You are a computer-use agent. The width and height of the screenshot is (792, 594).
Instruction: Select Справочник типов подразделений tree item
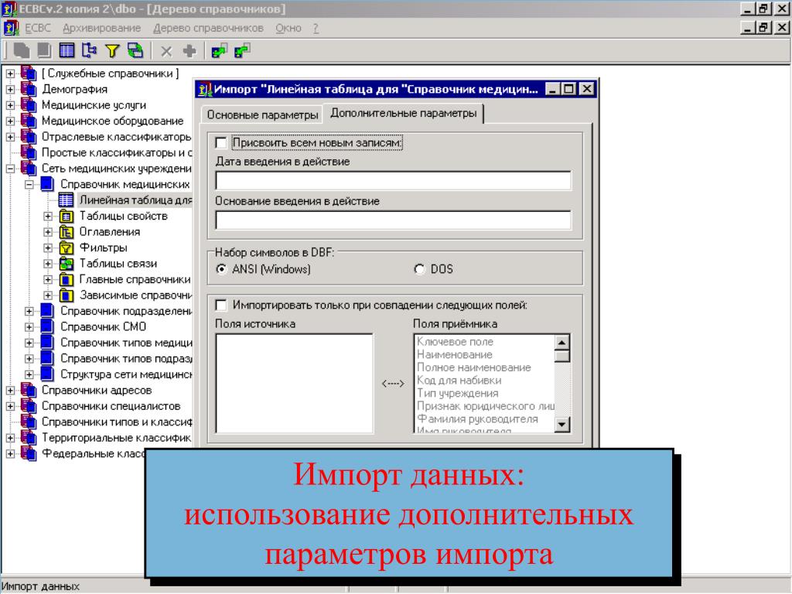[x=126, y=359]
